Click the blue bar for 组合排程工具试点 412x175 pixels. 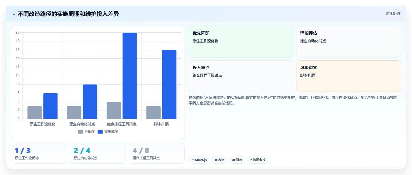pos(130,76)
